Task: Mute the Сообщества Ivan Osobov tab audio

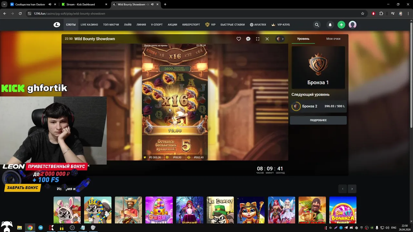Action: [50, 5]
